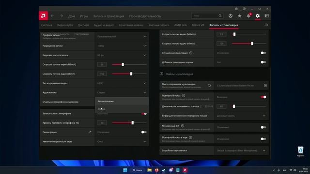Show help tooltip for Мгновенный GIF
310x174 pixels.
click(183, 126)
